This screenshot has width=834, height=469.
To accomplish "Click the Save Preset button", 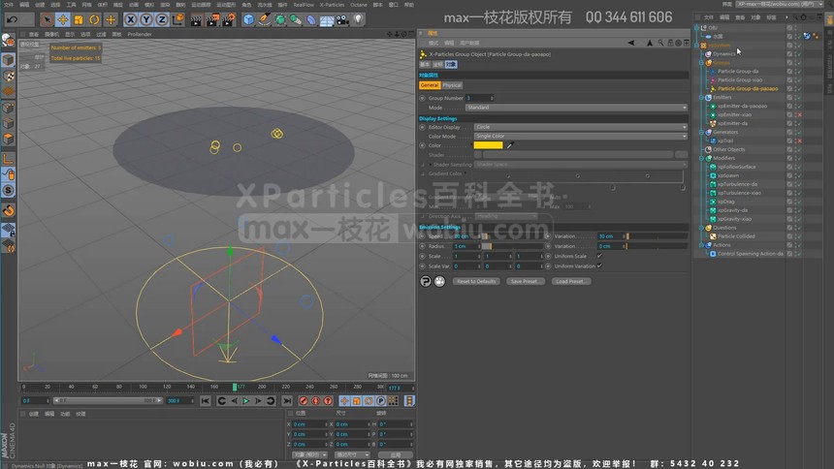I will click(x=525, y=281).
